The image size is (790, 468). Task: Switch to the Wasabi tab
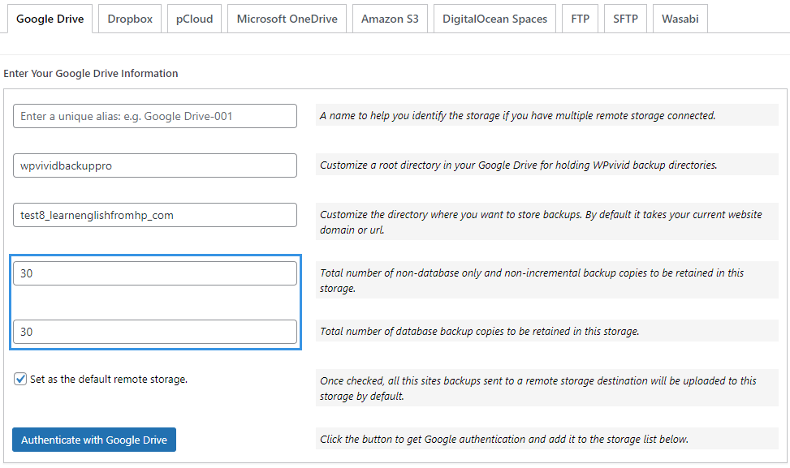tap(680, 19)
